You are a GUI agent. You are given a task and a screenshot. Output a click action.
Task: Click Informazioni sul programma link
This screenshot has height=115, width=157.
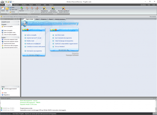(34, 51)
